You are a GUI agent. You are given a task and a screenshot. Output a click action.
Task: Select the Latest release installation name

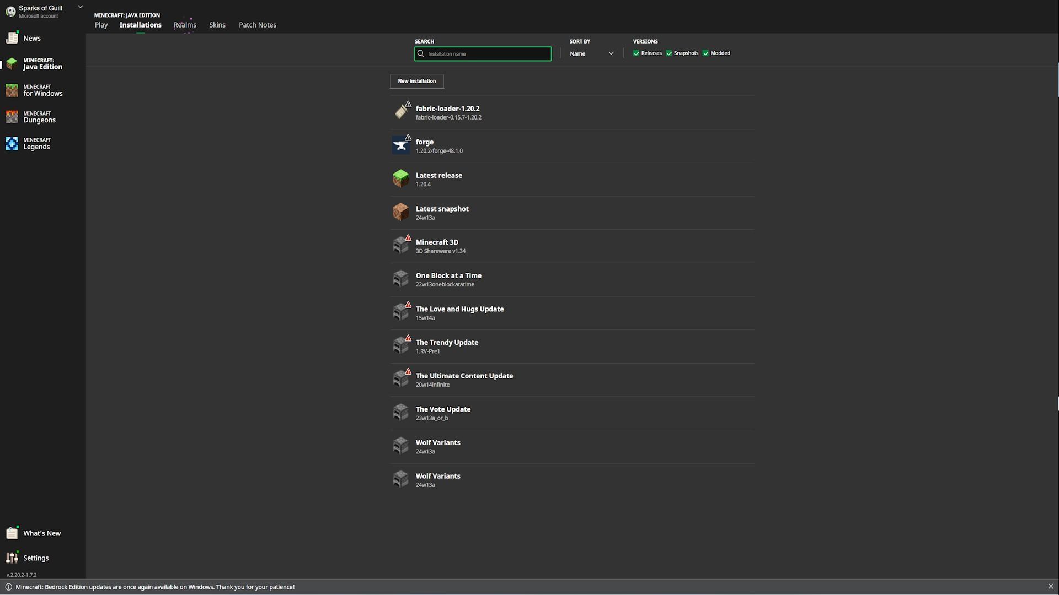tap(439, 175)
